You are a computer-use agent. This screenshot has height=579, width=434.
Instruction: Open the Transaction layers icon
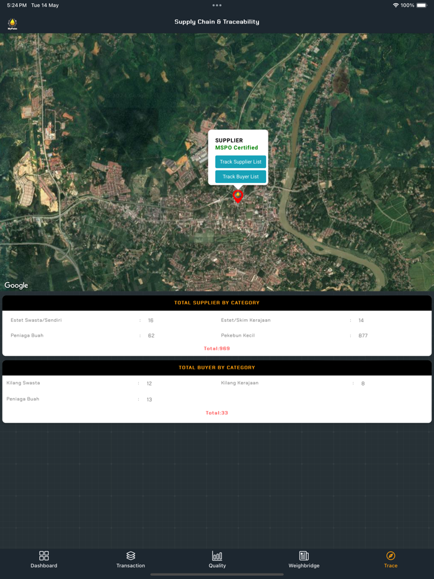(x=131, y=555)
